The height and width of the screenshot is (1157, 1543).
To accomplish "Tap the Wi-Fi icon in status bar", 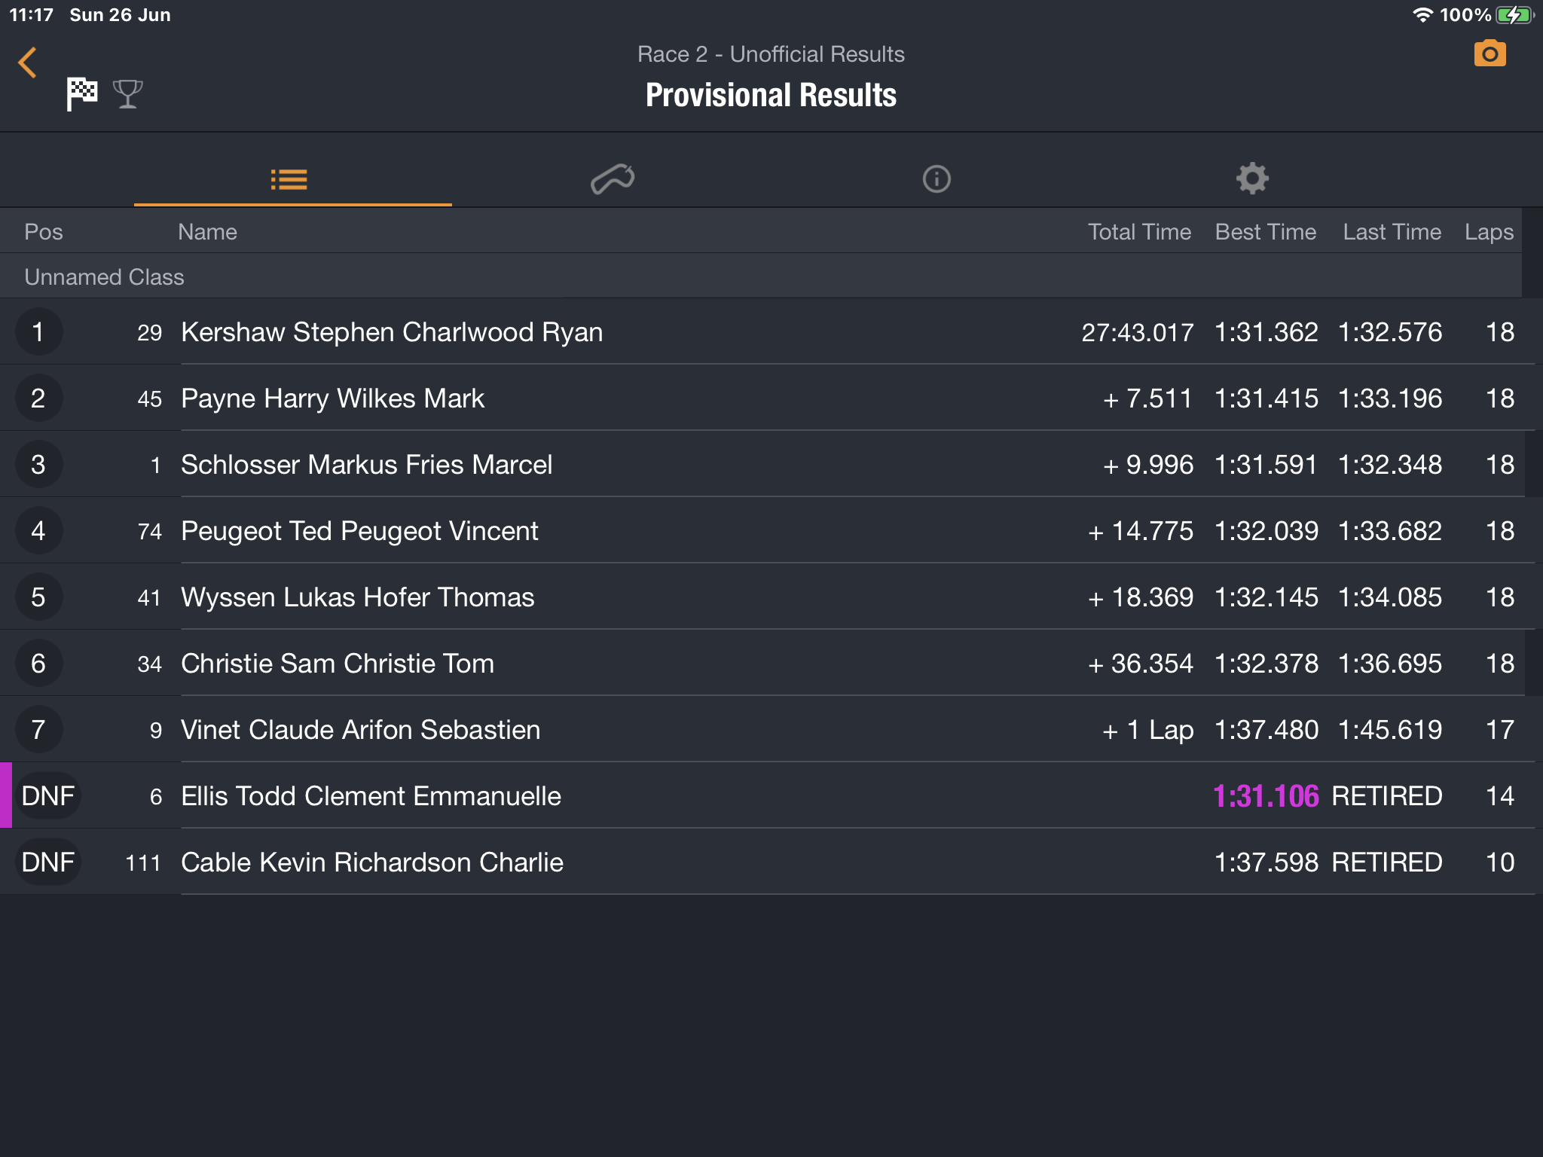I will (1422, 15).
